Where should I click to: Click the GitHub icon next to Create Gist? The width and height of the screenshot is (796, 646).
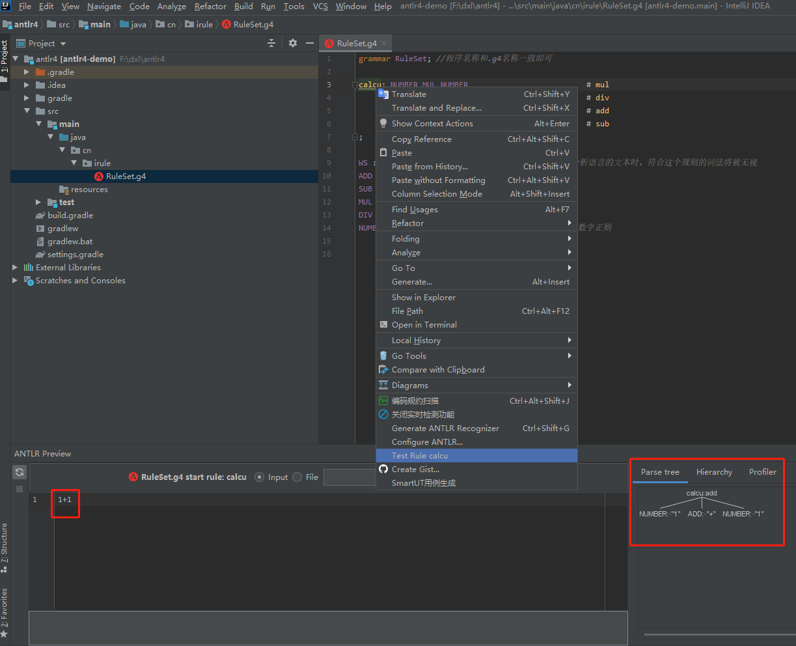coord(383,469)
